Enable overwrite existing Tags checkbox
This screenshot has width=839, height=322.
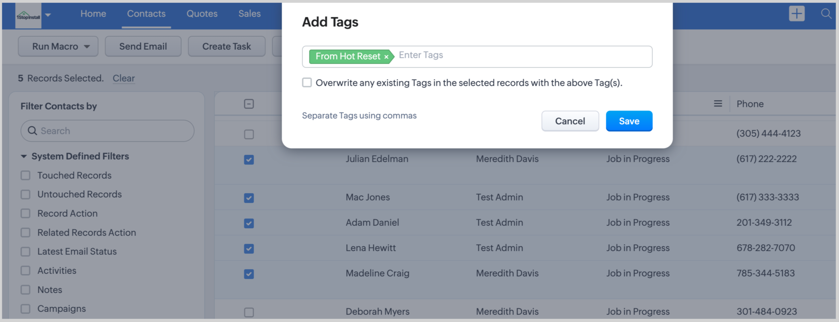click(x=307, y=83)
